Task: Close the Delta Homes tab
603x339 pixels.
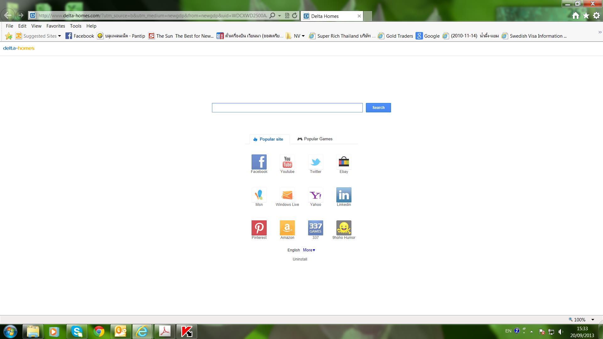Action: click(359, 16)
